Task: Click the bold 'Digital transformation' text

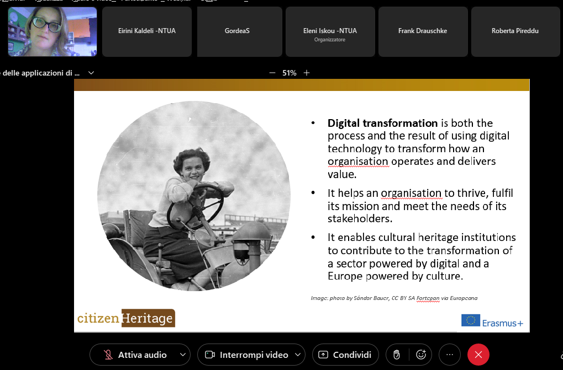Action: coord(382,123)
